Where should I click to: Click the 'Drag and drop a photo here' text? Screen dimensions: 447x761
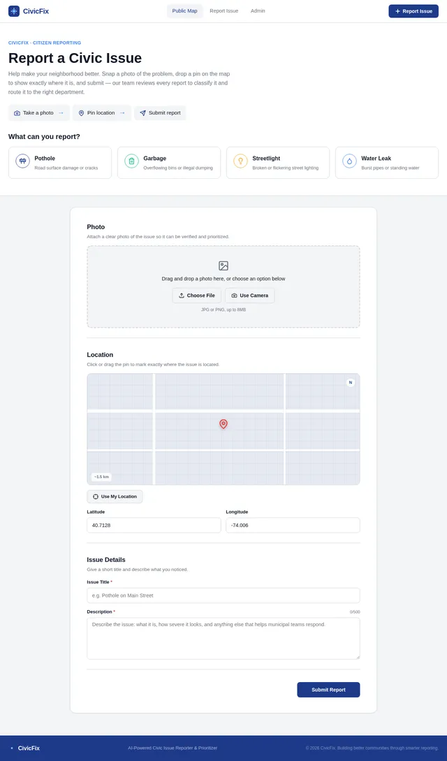coord(223,279)
